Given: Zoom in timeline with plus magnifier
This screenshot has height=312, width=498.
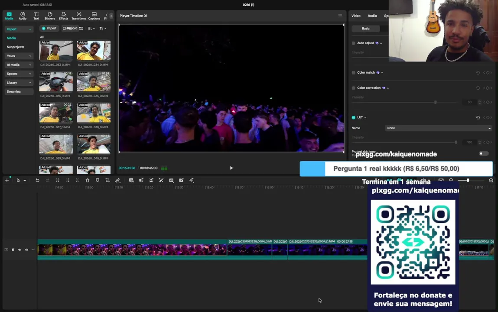Looking at the screenshot, I should [x=491, y=180].
